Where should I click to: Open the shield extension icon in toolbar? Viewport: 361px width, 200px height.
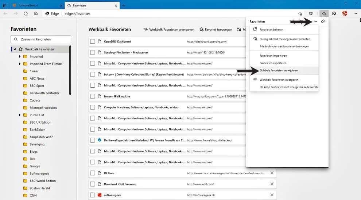[311, 13]
